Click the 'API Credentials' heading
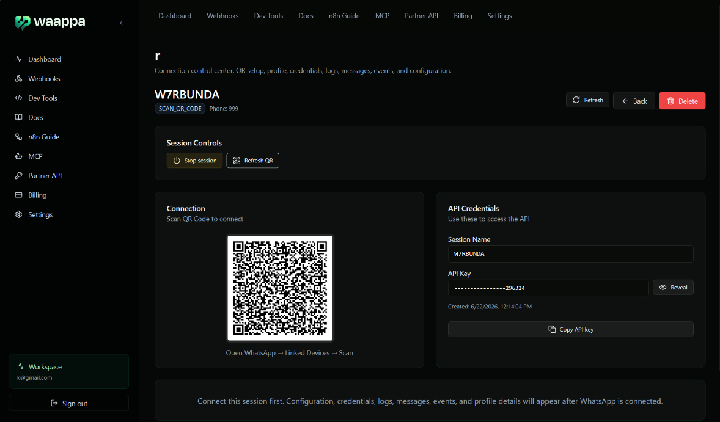This screenshot has width=720, height=422. (x=474, y=209)
